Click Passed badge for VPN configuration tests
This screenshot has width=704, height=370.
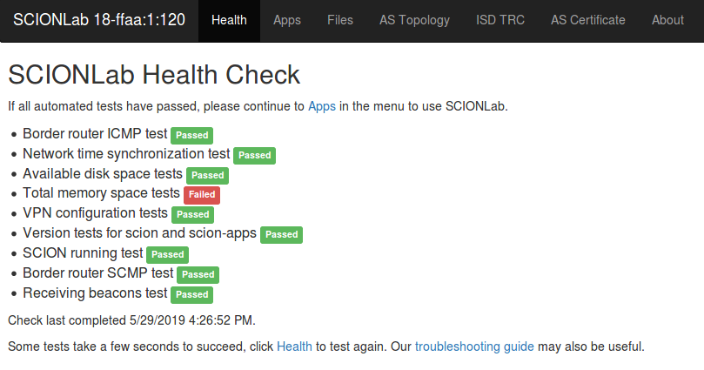tap(192, 215)
